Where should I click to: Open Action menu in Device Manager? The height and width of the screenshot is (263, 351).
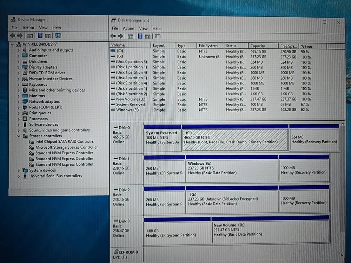[28, 28]
